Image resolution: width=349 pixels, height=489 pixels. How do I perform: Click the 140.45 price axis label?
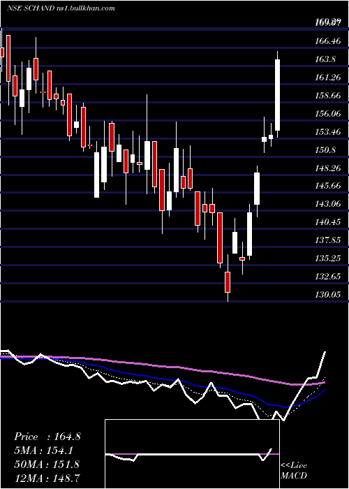coord(327,222)
